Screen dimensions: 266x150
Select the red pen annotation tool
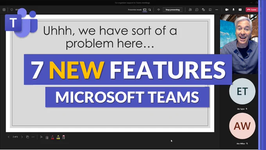[52, 137]
